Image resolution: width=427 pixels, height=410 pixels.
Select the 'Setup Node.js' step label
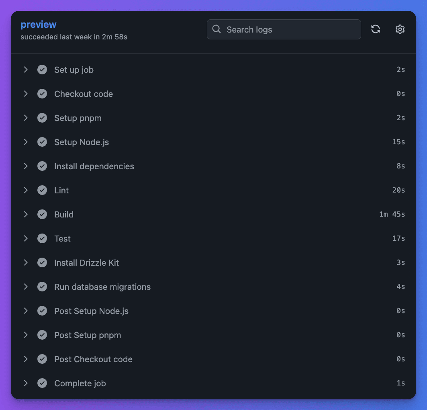82,142
